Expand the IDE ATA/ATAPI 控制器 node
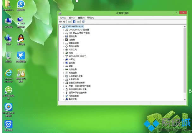This screenshot has width=192, height=133. 64,33
